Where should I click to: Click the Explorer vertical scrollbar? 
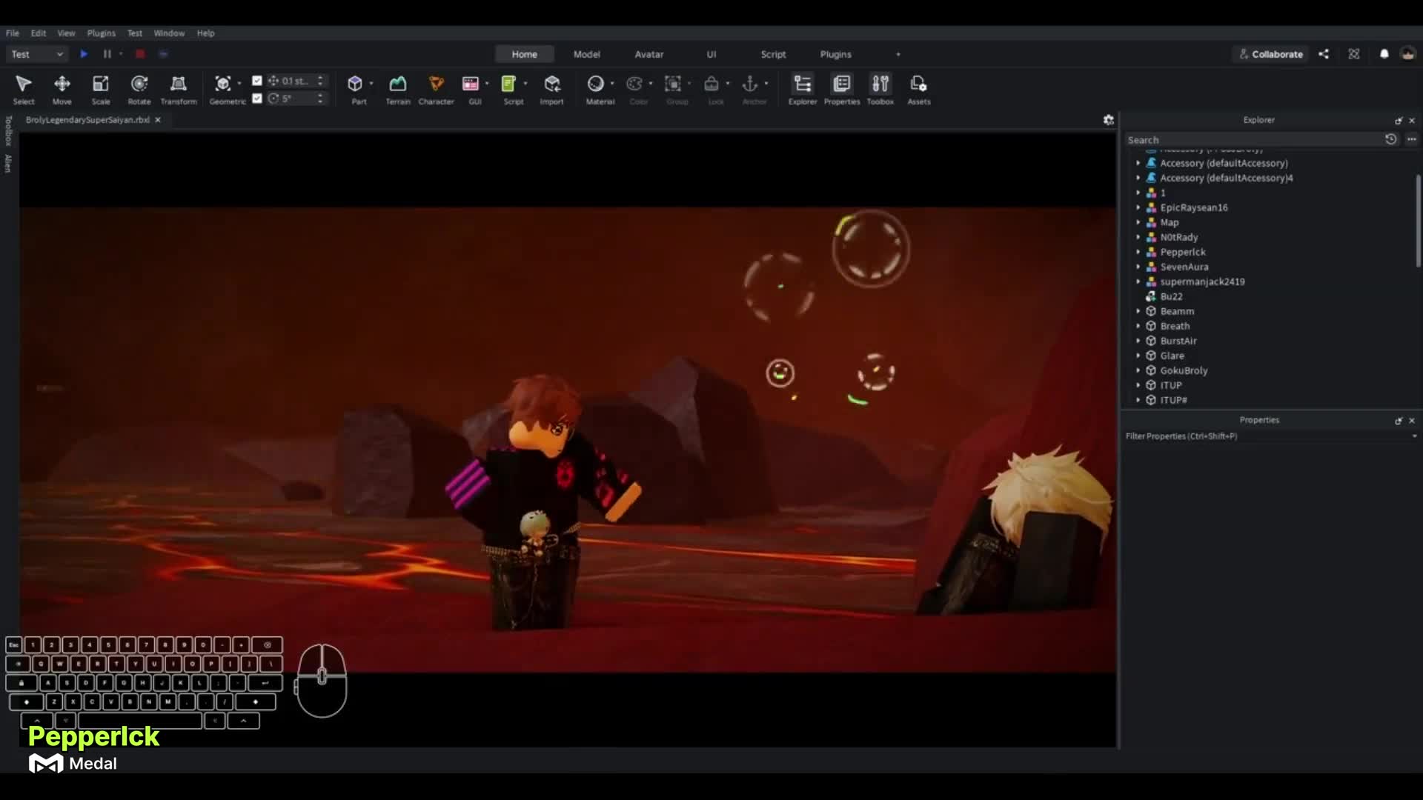[x=1419, y=221]
